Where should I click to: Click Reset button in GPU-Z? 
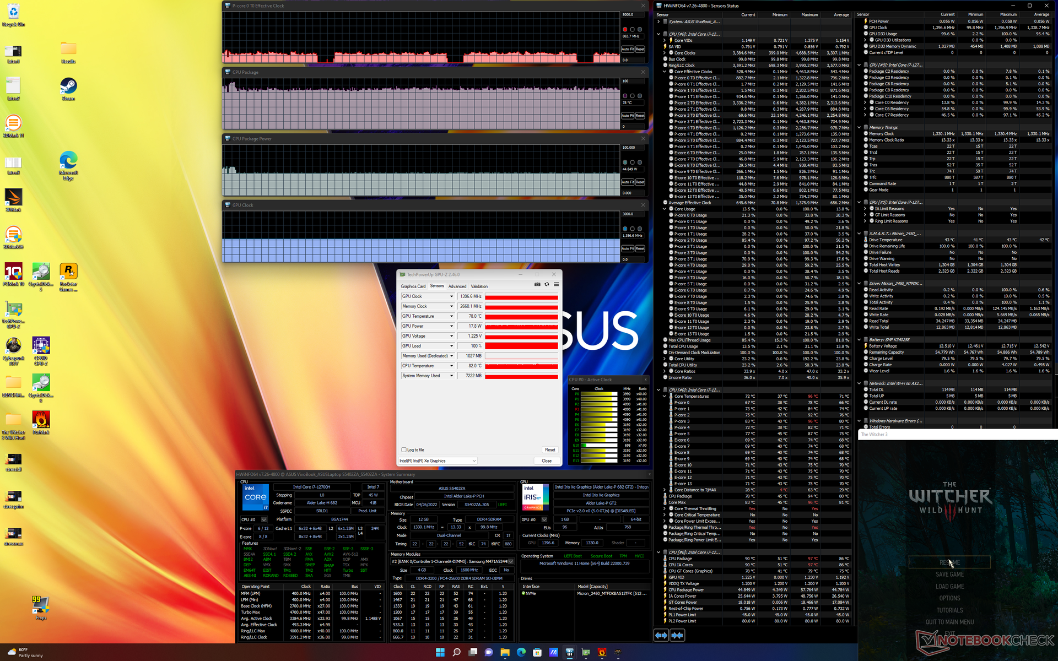click(549, 450)
